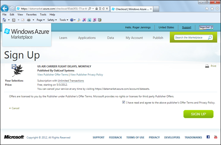This screenshot has height=145, width=221.
Task: Expand the address bar autocomplete dropdown arrow
Action: pos(93,9)
